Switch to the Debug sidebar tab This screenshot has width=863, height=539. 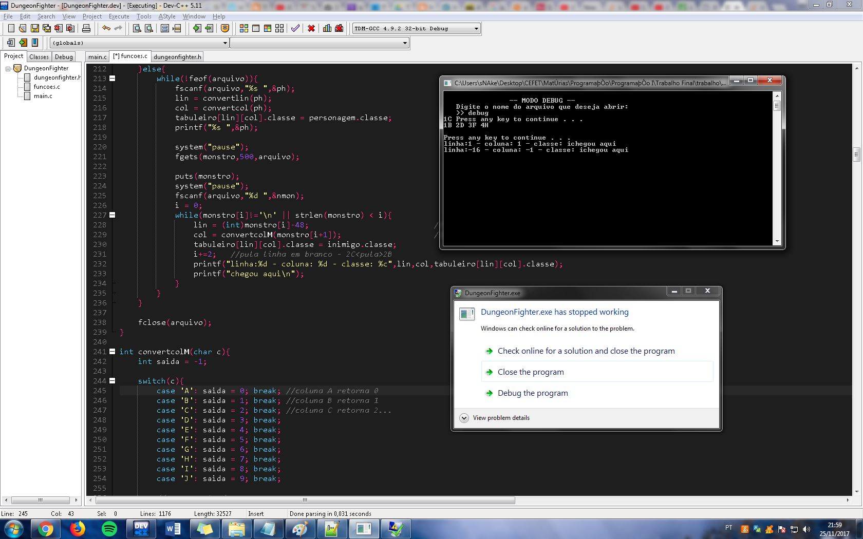click(64, 57)
